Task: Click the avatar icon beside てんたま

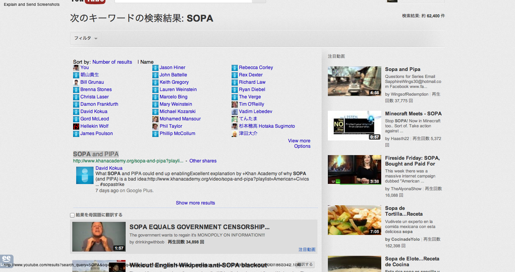Action: click(235, 119)
